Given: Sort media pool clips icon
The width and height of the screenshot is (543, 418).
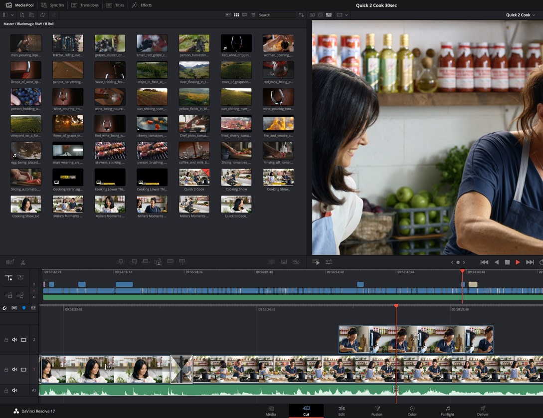Looking at the screenshot, I should tap(301, 15).
